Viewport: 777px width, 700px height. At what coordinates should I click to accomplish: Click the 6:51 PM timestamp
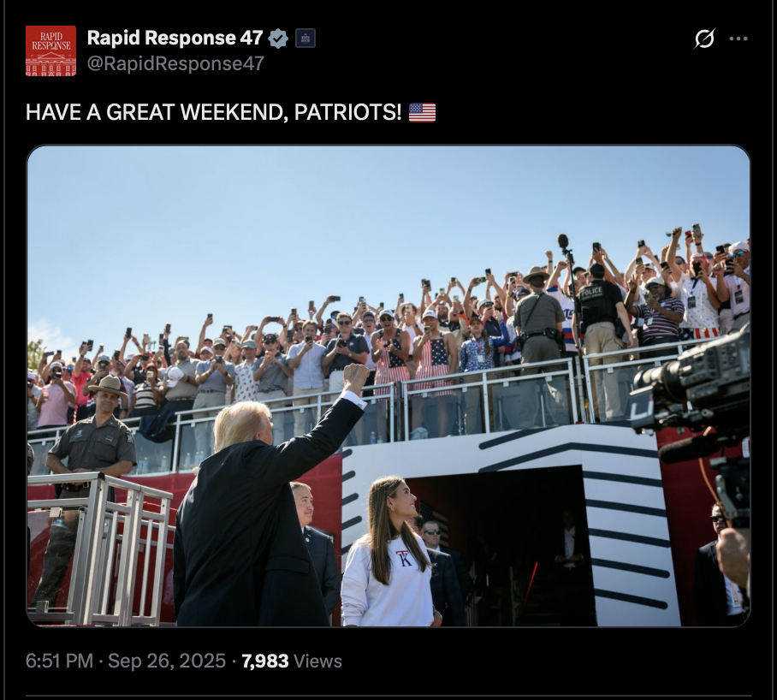[59, 661]
